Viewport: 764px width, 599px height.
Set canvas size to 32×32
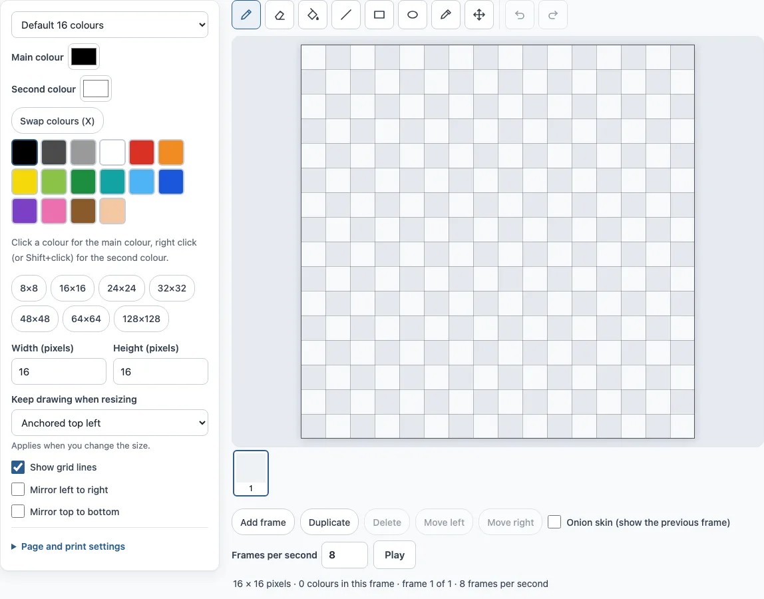[172, 288]
